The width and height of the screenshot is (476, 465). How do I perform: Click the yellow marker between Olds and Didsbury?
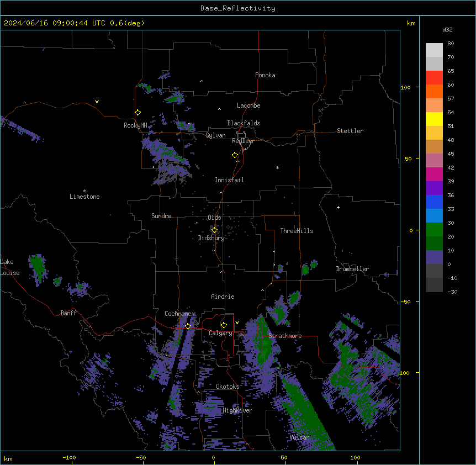point(214,230)
